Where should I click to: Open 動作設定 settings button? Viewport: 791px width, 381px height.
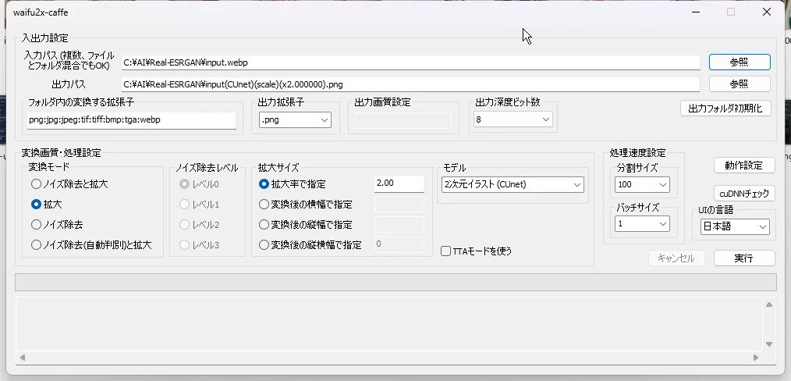(744, 166)
